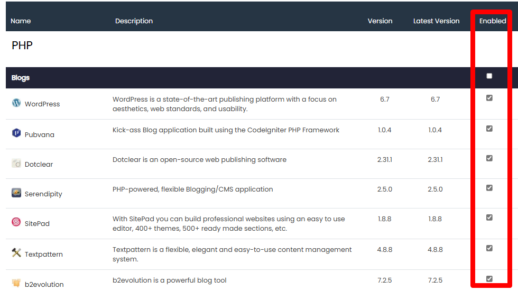Click Textpattern Latest Version 4.8.8

435,250
